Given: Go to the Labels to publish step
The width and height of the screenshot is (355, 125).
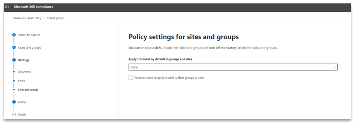Looking at the screenshot, I should (x=29, y=35).
